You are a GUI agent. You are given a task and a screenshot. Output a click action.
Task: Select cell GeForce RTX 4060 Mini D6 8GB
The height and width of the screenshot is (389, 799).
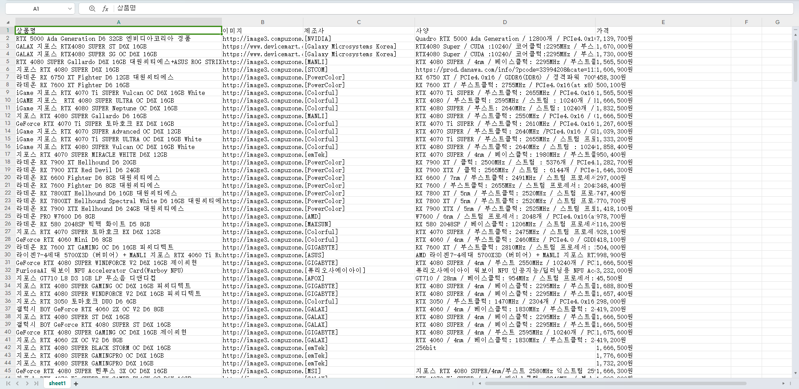[x=118, y=239]
